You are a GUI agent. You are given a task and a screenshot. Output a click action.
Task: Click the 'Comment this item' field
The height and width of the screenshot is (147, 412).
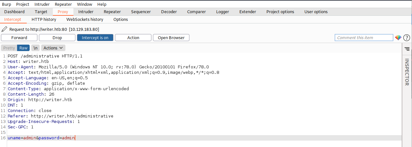tap(364, 38)
